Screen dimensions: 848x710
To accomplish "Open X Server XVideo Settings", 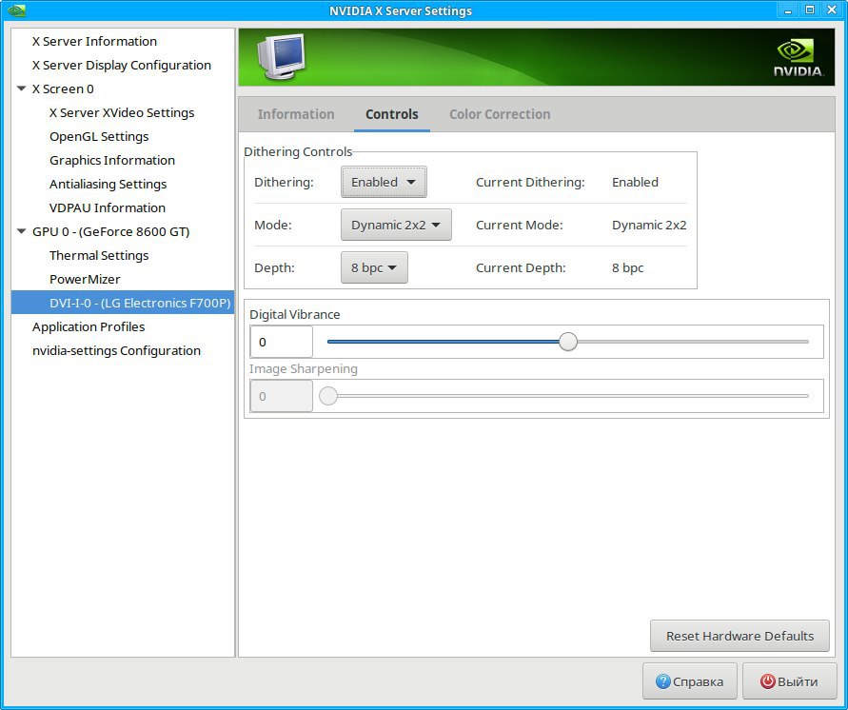I will tap(122, 112).
